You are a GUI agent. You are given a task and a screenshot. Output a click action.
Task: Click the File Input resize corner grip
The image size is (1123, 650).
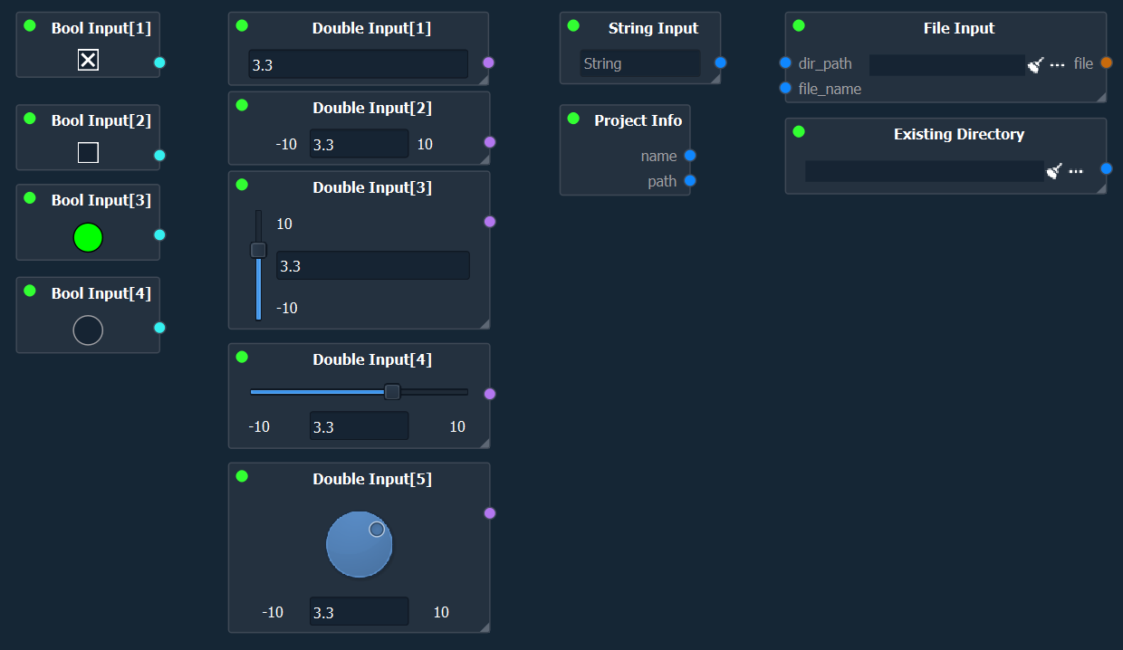click(1101, 97)
